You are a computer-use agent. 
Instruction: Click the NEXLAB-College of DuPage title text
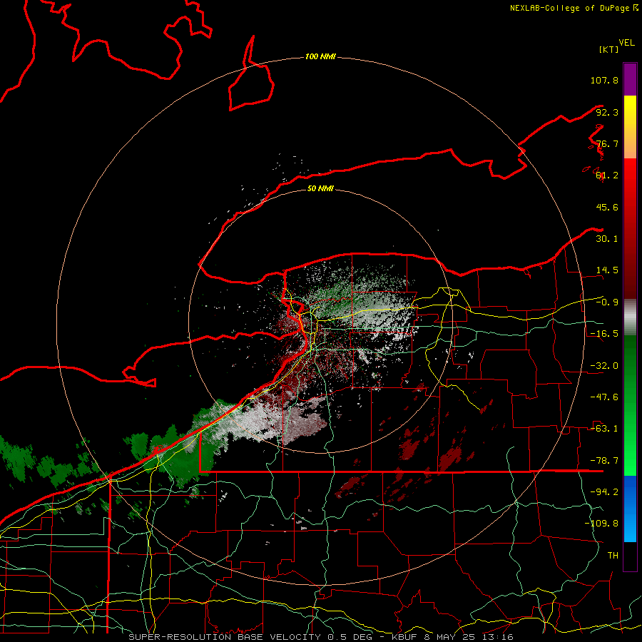point(569,8)
